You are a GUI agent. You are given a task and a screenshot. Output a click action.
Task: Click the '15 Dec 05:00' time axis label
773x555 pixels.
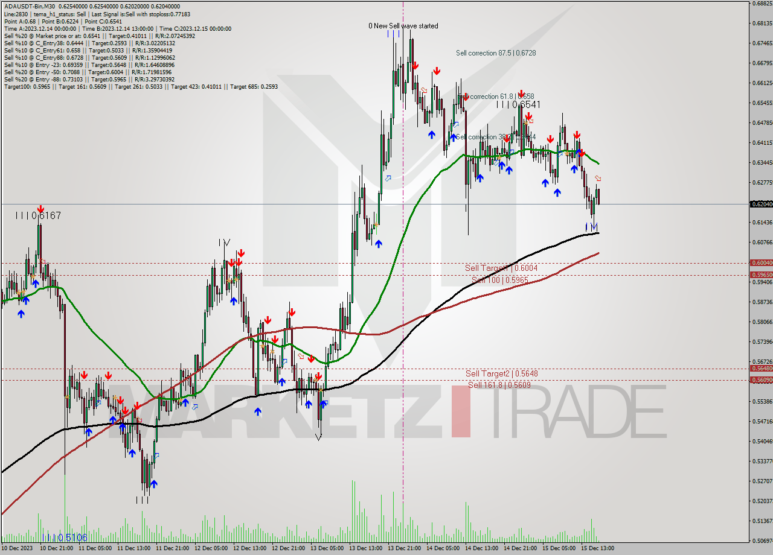tap(559, 548)
